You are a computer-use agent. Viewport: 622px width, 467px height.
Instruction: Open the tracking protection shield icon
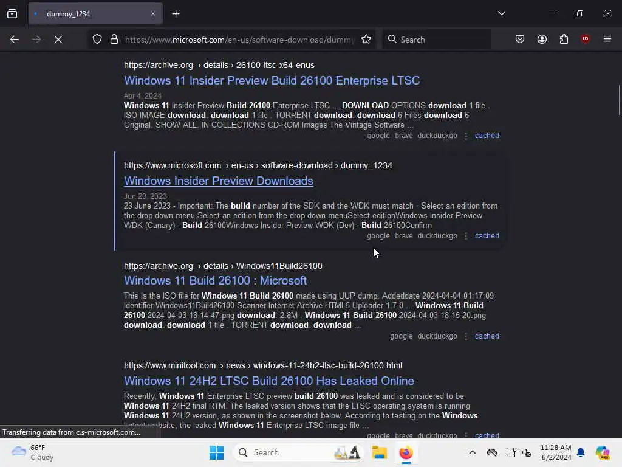coord(97,40)
